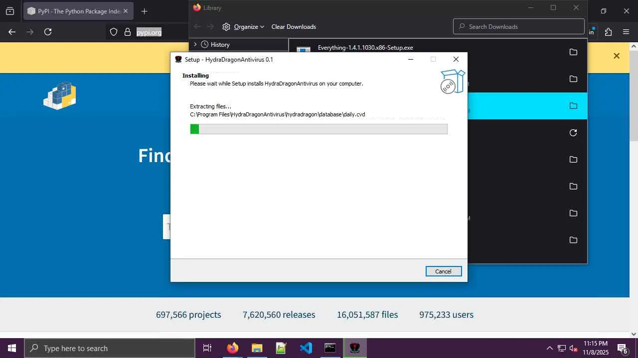Click the 975,233 users statistic
The height and width of the screenshot is (358, 638).
447,315
